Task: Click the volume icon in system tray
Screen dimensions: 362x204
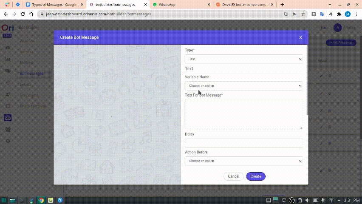Action: [x=307, y=200]
